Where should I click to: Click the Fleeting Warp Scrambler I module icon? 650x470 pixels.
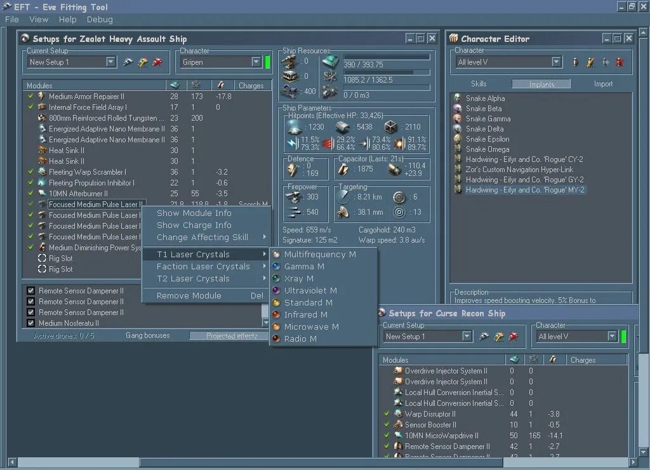coord(41,171)
